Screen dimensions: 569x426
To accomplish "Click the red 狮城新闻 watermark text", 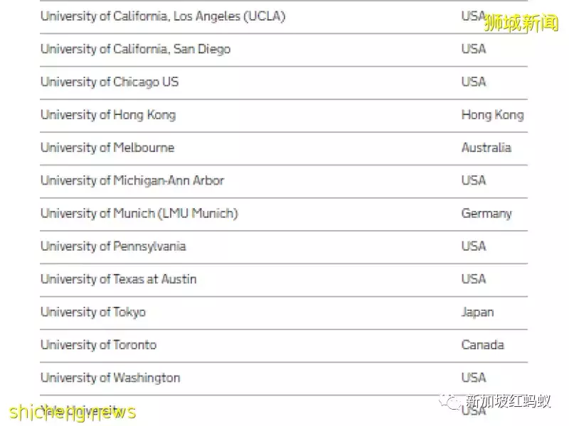I will point(521,23).
